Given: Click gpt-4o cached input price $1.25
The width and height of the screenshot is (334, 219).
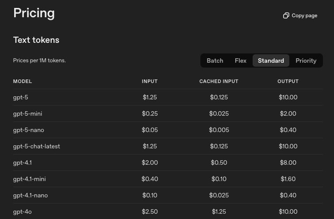Looking at the screenshot, I should pyautogui.click(x=219, y=212).
